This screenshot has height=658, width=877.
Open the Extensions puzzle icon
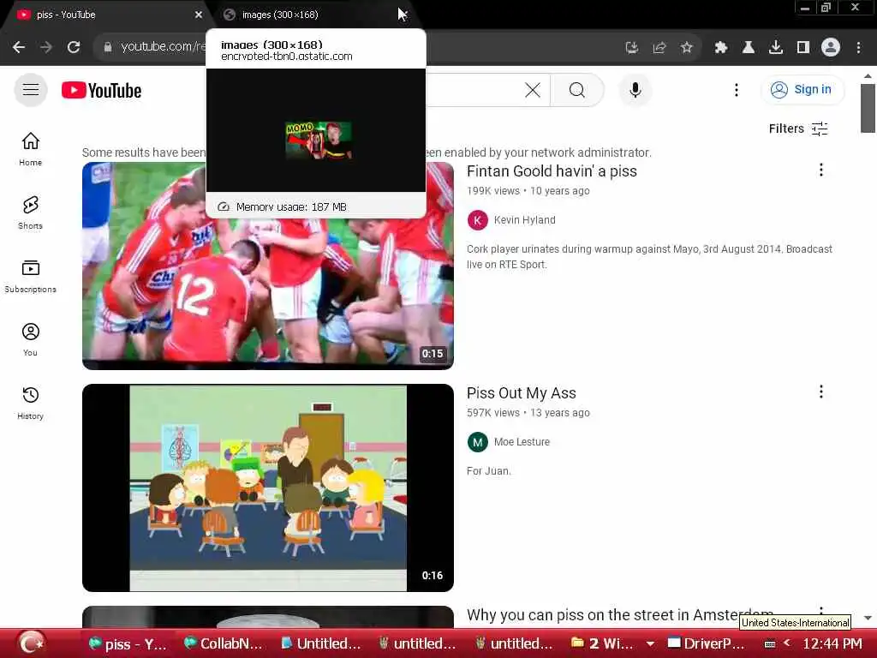(721, 48)
